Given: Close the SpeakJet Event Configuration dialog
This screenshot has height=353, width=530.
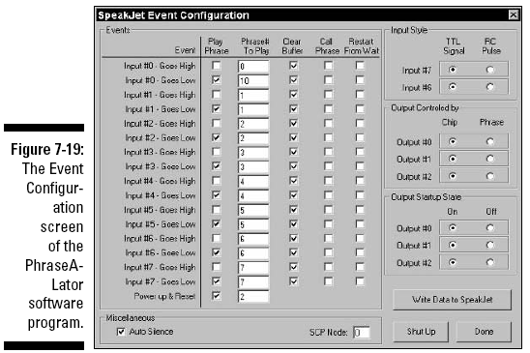Looking at the screenshot, I should tap(514, 15).
